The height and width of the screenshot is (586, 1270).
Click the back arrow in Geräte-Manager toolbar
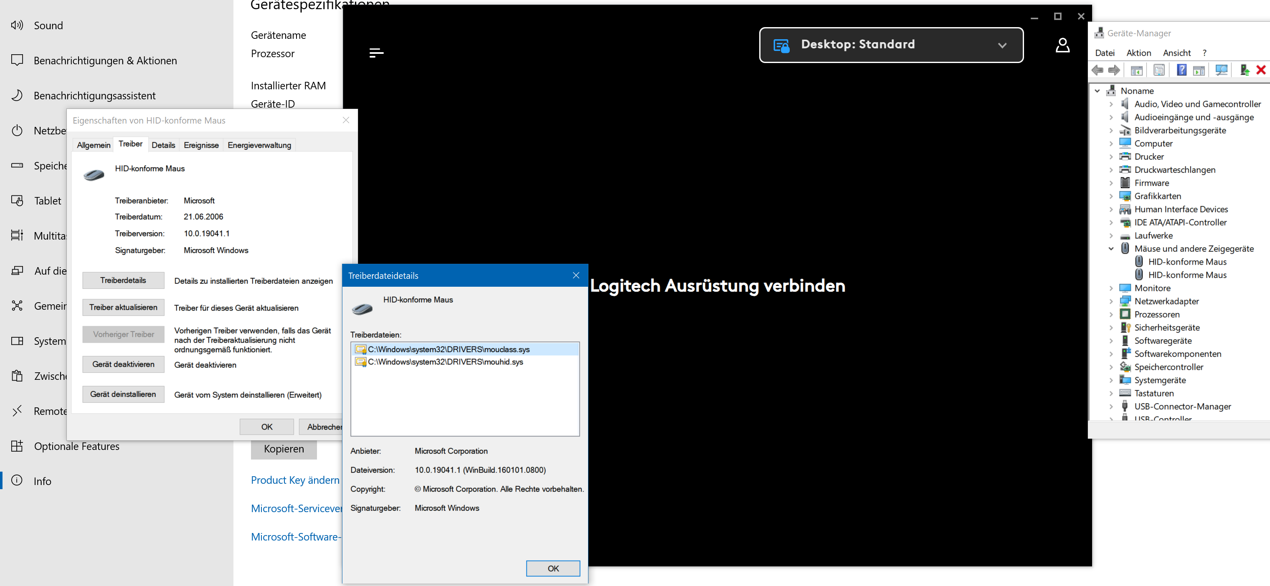tap(1098, 70)
